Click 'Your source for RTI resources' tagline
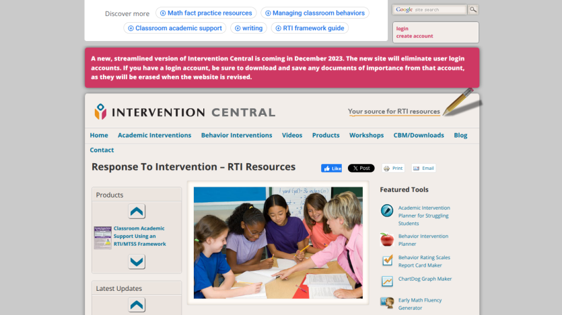The image size is (562, 315). [x=394, y=111]
